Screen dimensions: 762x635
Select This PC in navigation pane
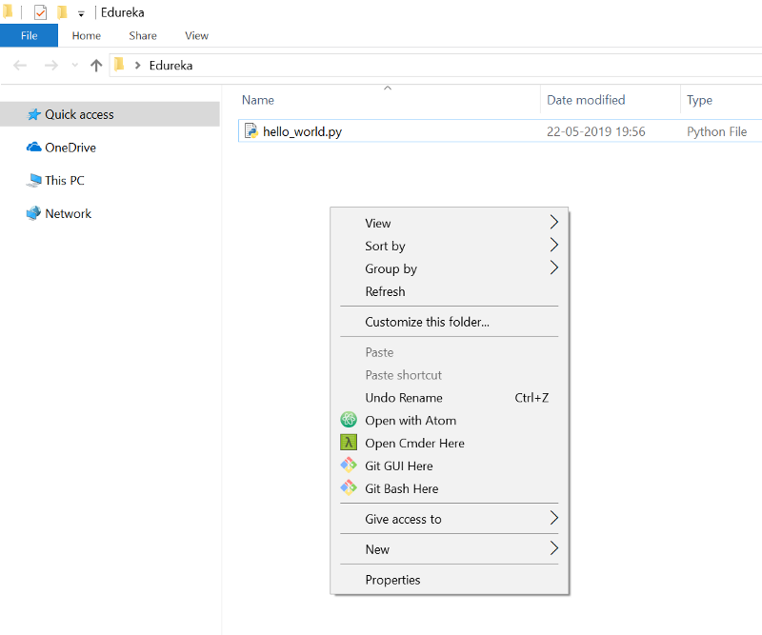[x=65, y=180]
